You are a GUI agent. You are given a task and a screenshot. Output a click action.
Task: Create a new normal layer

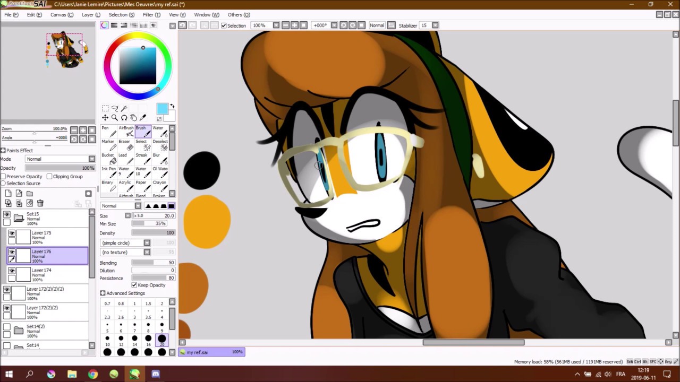pos(8,194)
